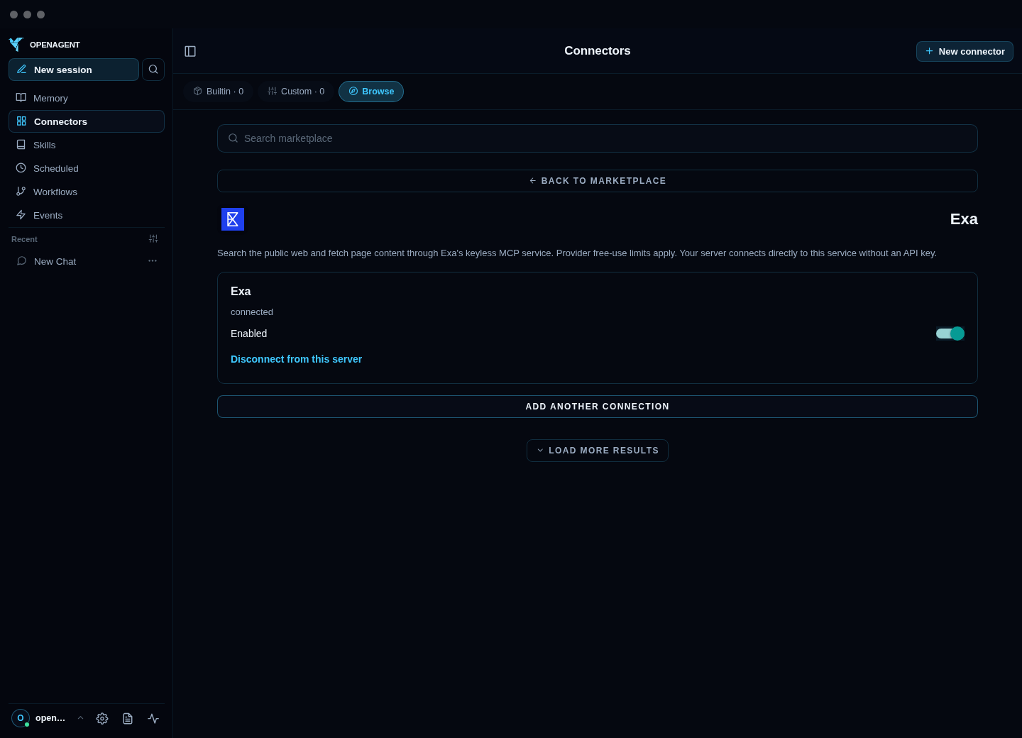The image size is (1022, 738).
Task: Click the Exa heading at top right
Action: pyautogui.click(x=964, y=219)
